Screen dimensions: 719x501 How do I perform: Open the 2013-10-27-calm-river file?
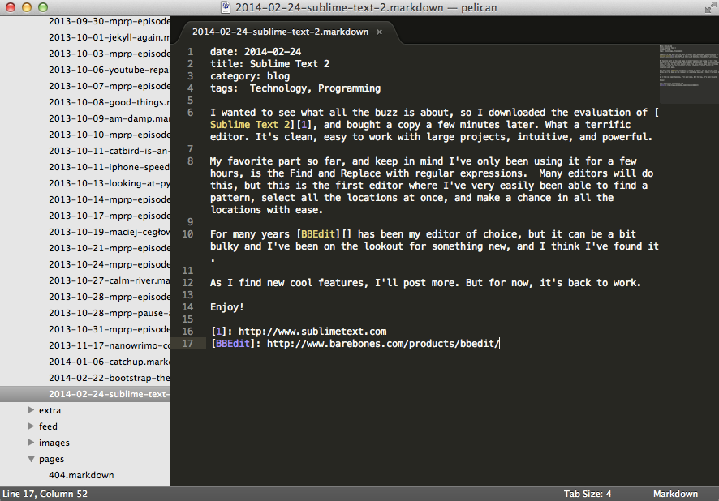pos(109,280)
